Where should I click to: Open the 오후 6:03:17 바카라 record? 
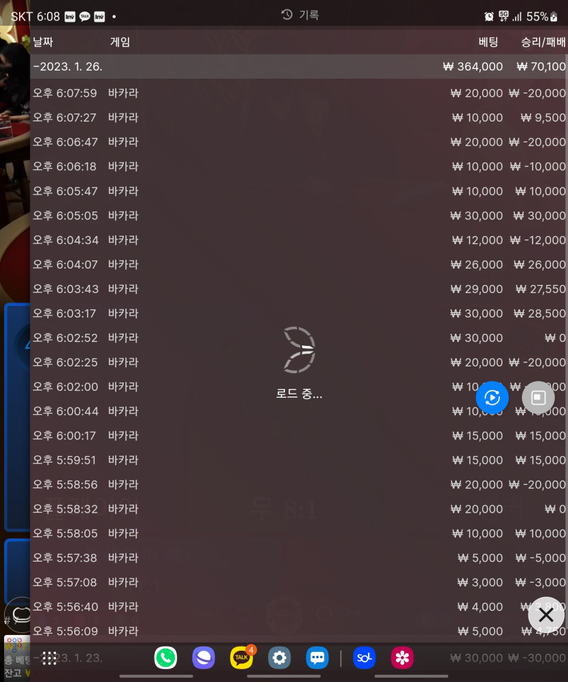[299, 313]
